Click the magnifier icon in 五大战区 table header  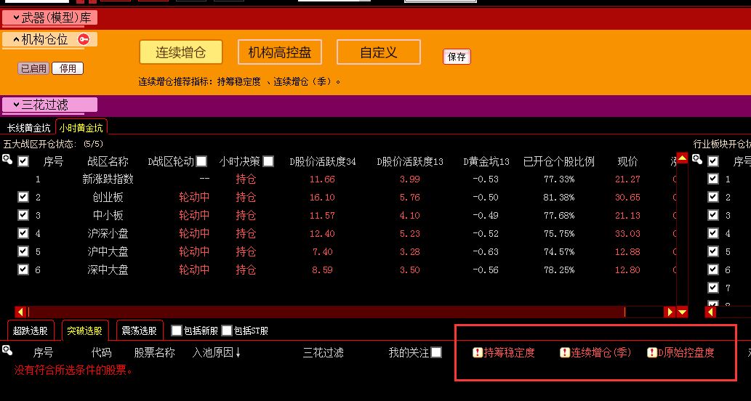(7, 159)
